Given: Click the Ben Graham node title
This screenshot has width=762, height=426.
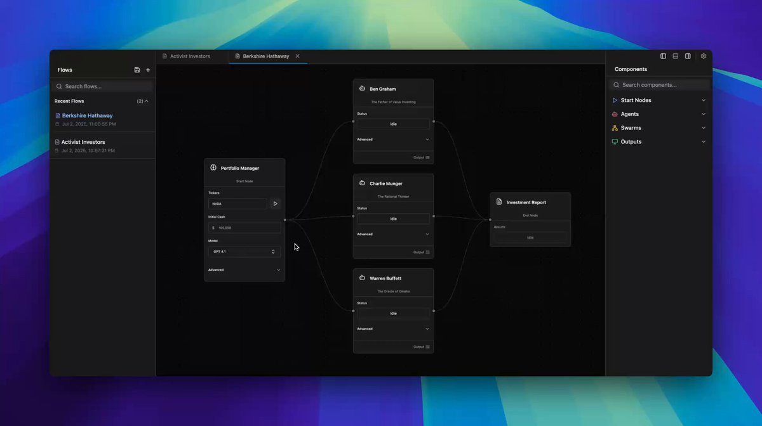Looking at the screenshot, I should (x=383, y=89).
